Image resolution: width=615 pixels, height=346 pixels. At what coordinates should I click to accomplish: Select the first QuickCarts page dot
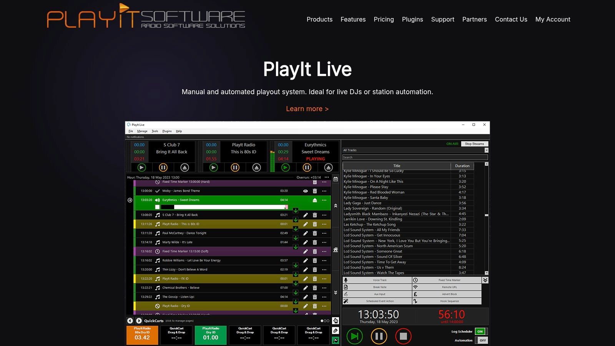[x=322, y=321]
